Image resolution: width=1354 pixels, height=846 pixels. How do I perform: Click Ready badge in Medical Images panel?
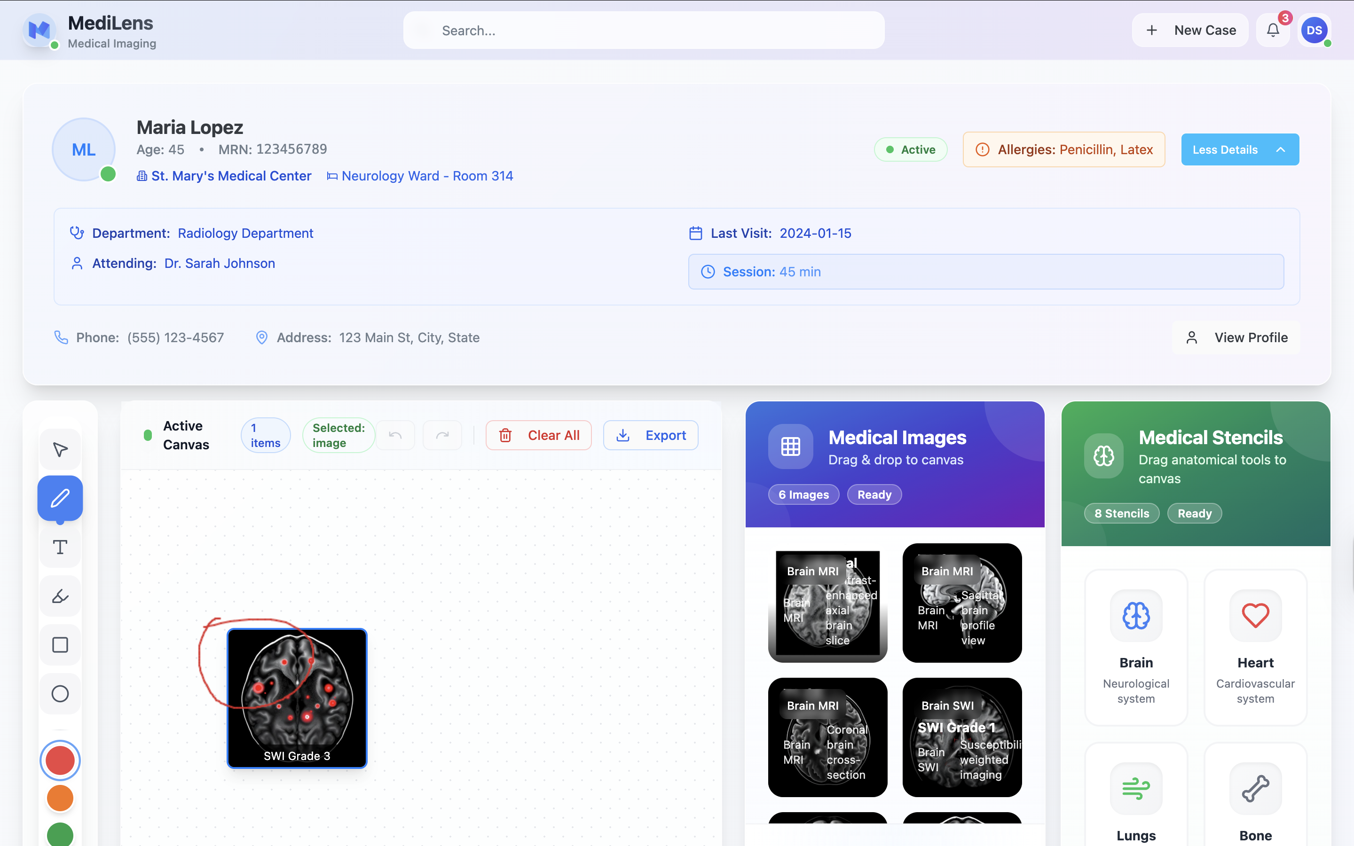(874, 494)
